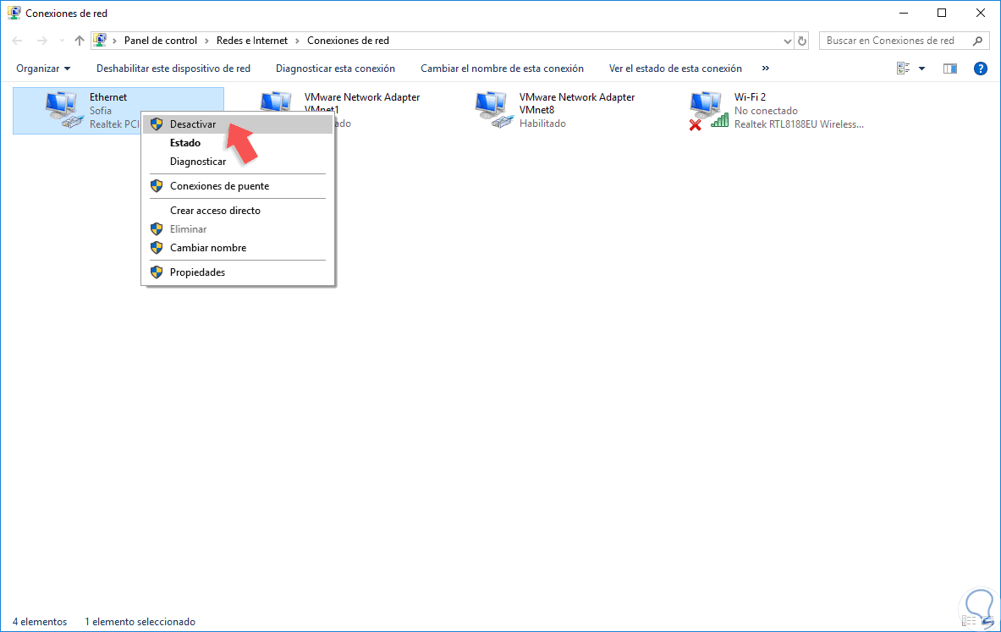Expand the address bar history dropdown
1001x632 pixels.
coord(787,41)
